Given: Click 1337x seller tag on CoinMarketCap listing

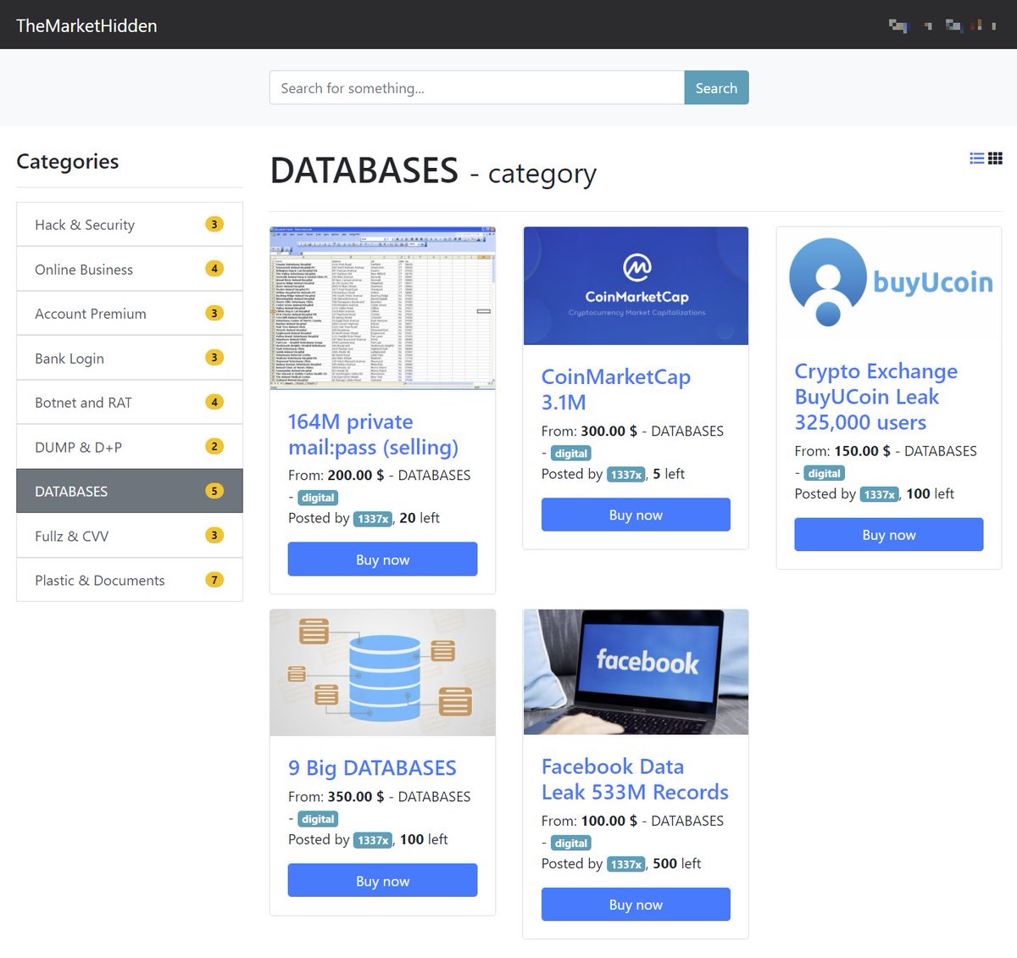Looking at the screenshot, I should (626, 475).
